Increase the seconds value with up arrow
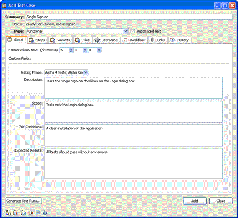 (99, 49)
